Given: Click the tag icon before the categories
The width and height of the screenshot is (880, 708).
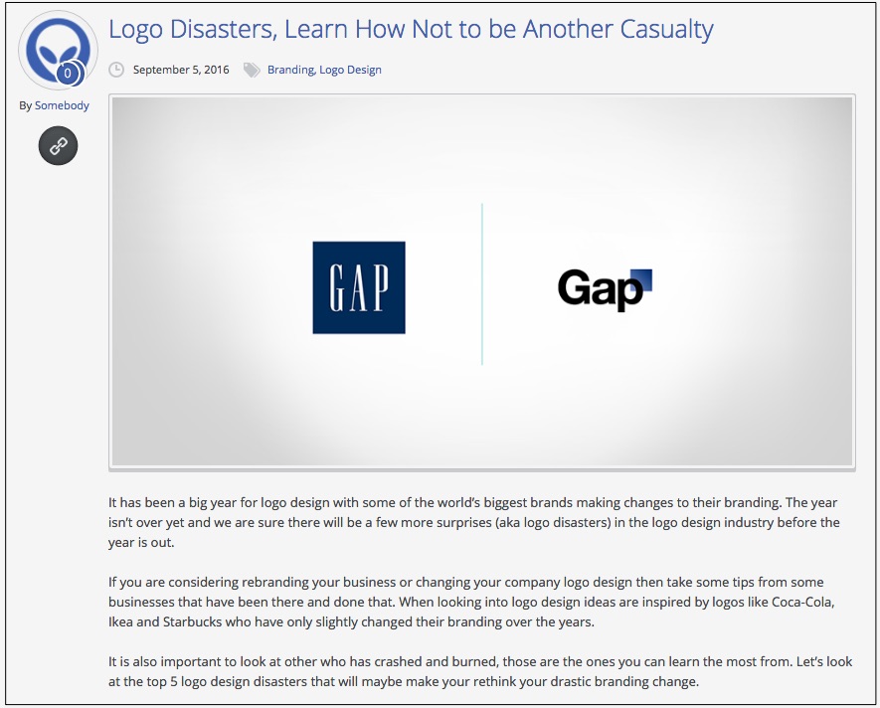Looking at the screenshot, I should click(x=252, y=70).
